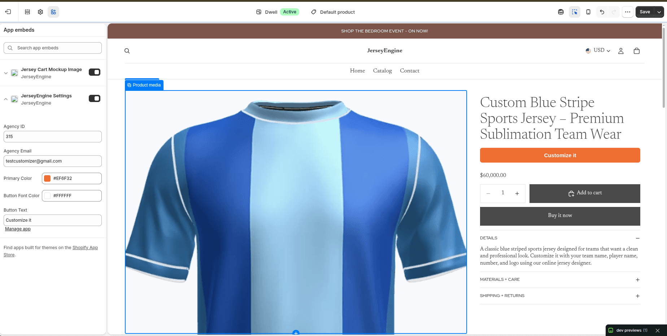Open Contact in store navigation
The width and height of the screenshot is (667, 336).
(x=410, y=71)
